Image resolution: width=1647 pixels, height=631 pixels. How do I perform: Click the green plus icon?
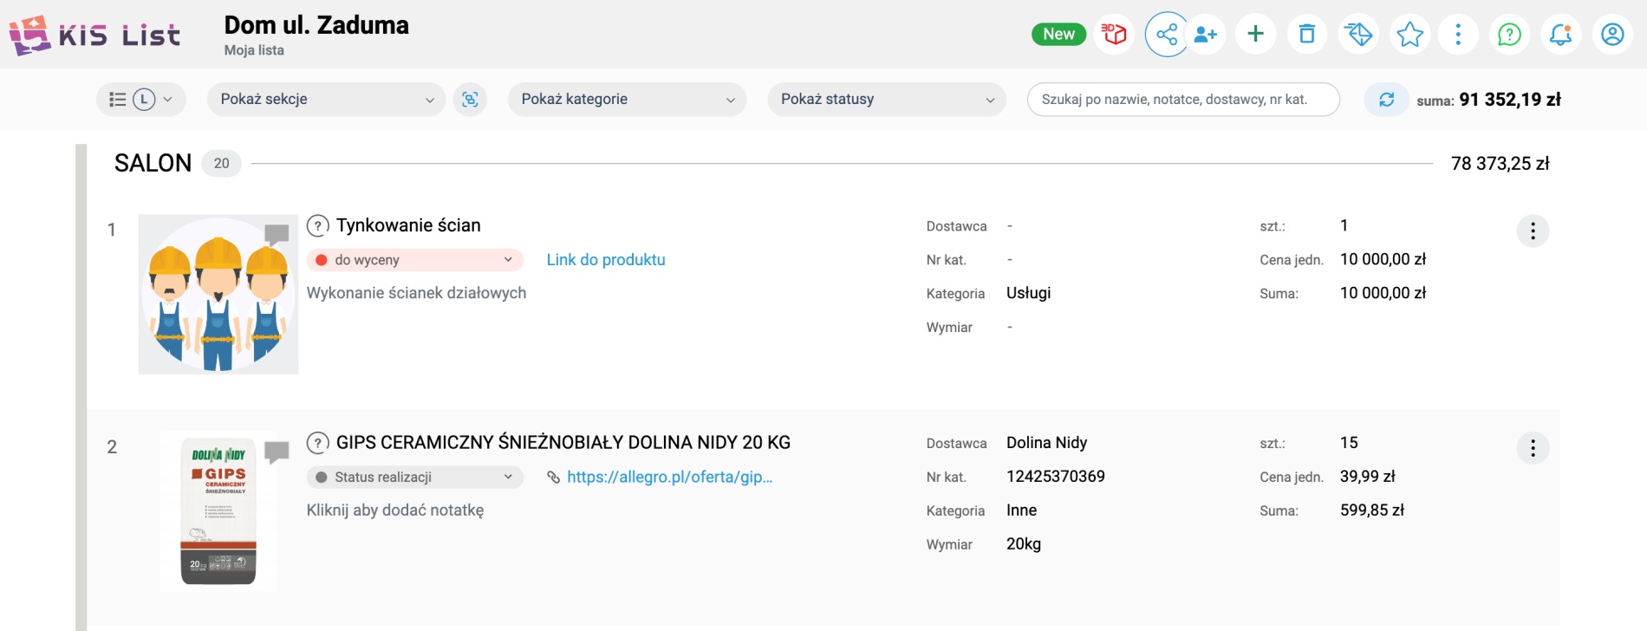tap(1255, 35)
